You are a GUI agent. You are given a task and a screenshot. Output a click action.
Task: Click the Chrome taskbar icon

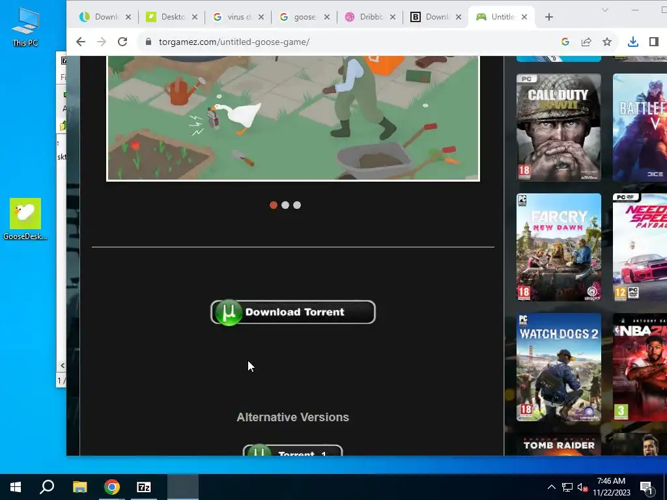tap(112, 487)
